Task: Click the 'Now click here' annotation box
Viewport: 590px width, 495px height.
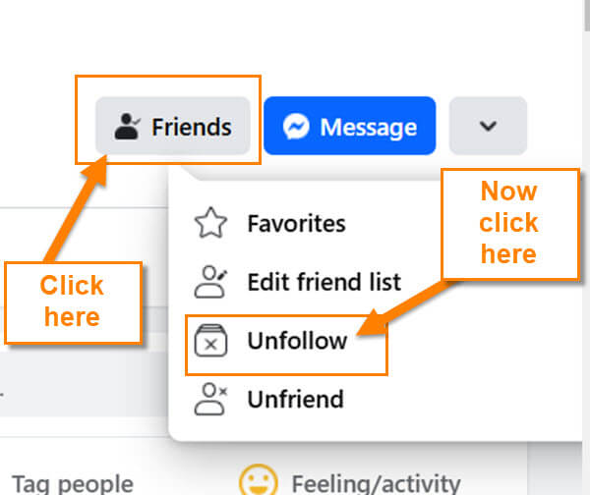Action: (x=509, y=224)
